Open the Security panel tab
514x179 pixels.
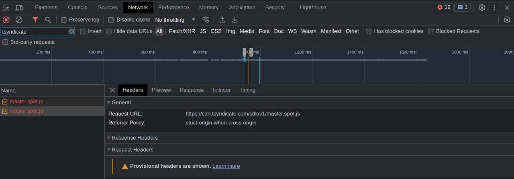pyautogui.click(x=275, y=7)
